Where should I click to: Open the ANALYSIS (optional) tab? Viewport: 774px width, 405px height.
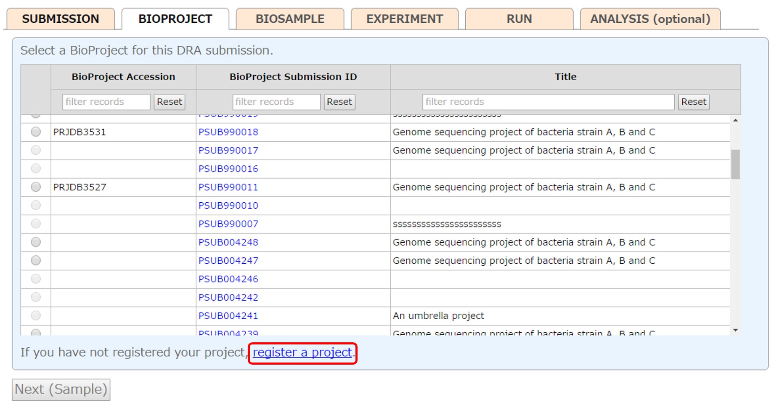point(650,19)
